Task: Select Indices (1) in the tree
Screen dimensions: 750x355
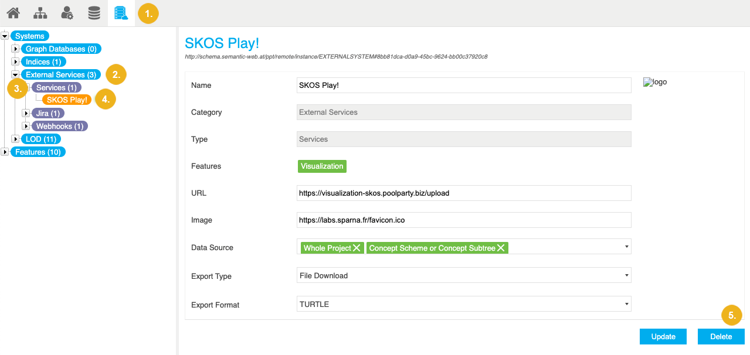Action: coord(43,62)
